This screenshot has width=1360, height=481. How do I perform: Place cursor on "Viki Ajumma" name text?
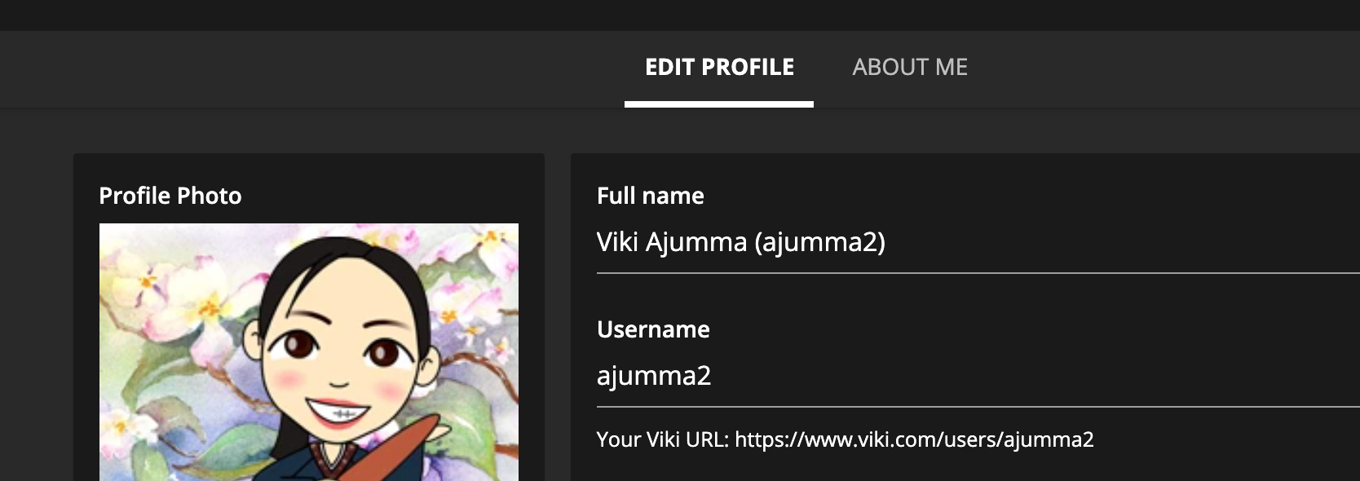pos(672,242)
